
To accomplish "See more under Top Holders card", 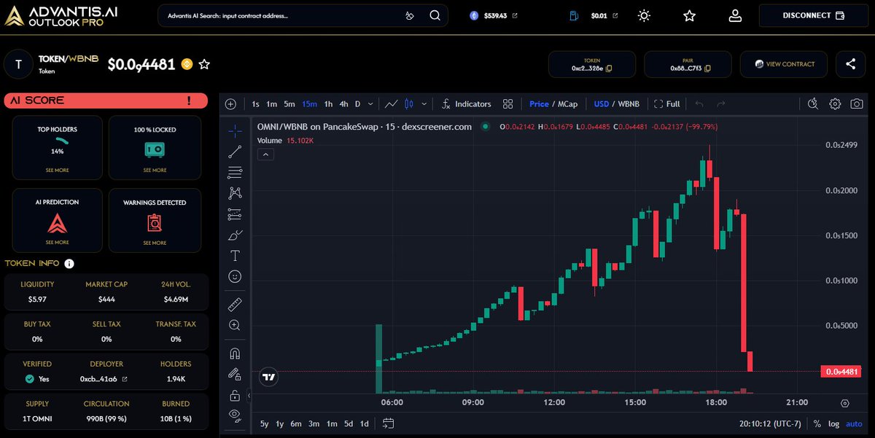I will pyautogui.click(x=58, y=170).
